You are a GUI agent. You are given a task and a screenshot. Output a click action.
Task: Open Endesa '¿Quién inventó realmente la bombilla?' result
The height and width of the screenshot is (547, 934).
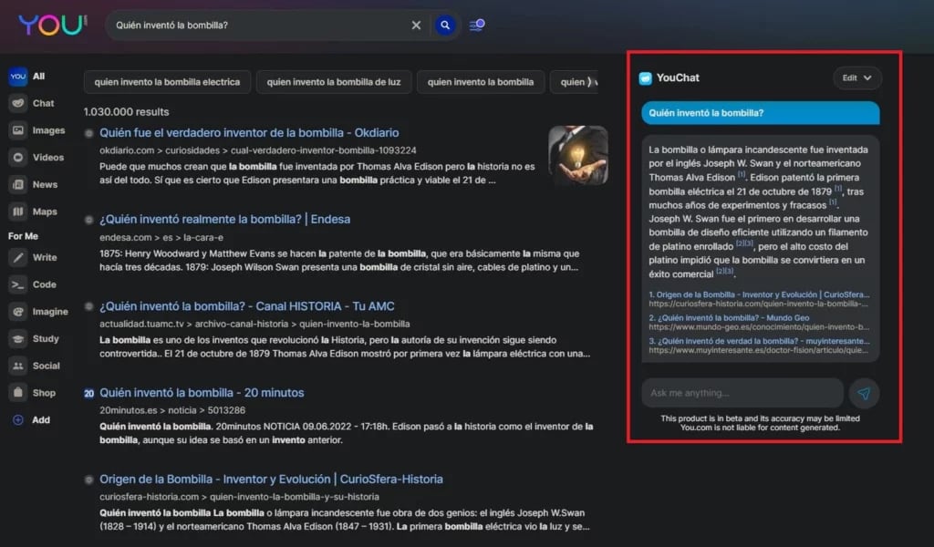click(224, 220)
